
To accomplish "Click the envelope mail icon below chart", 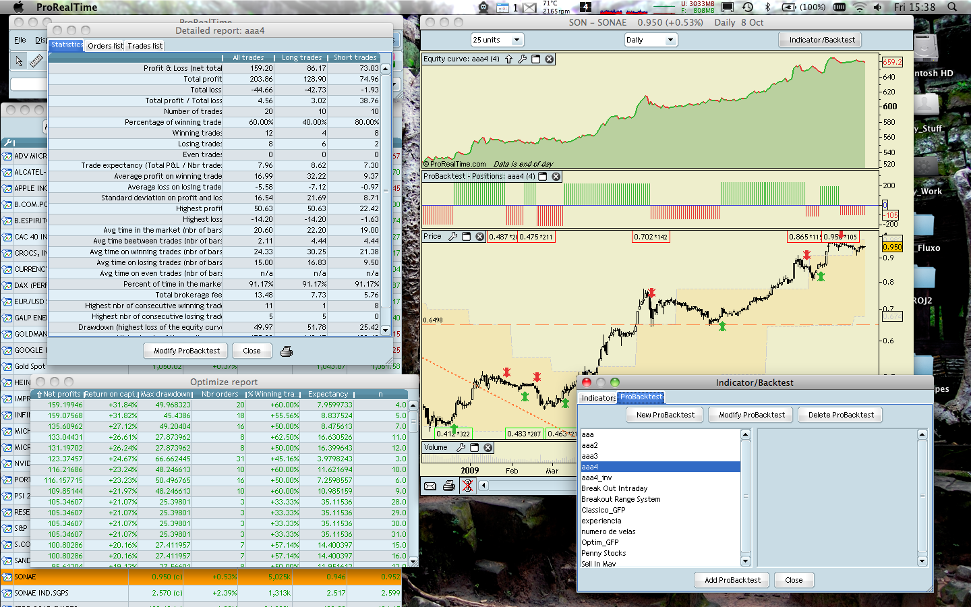I will [430, 486].
